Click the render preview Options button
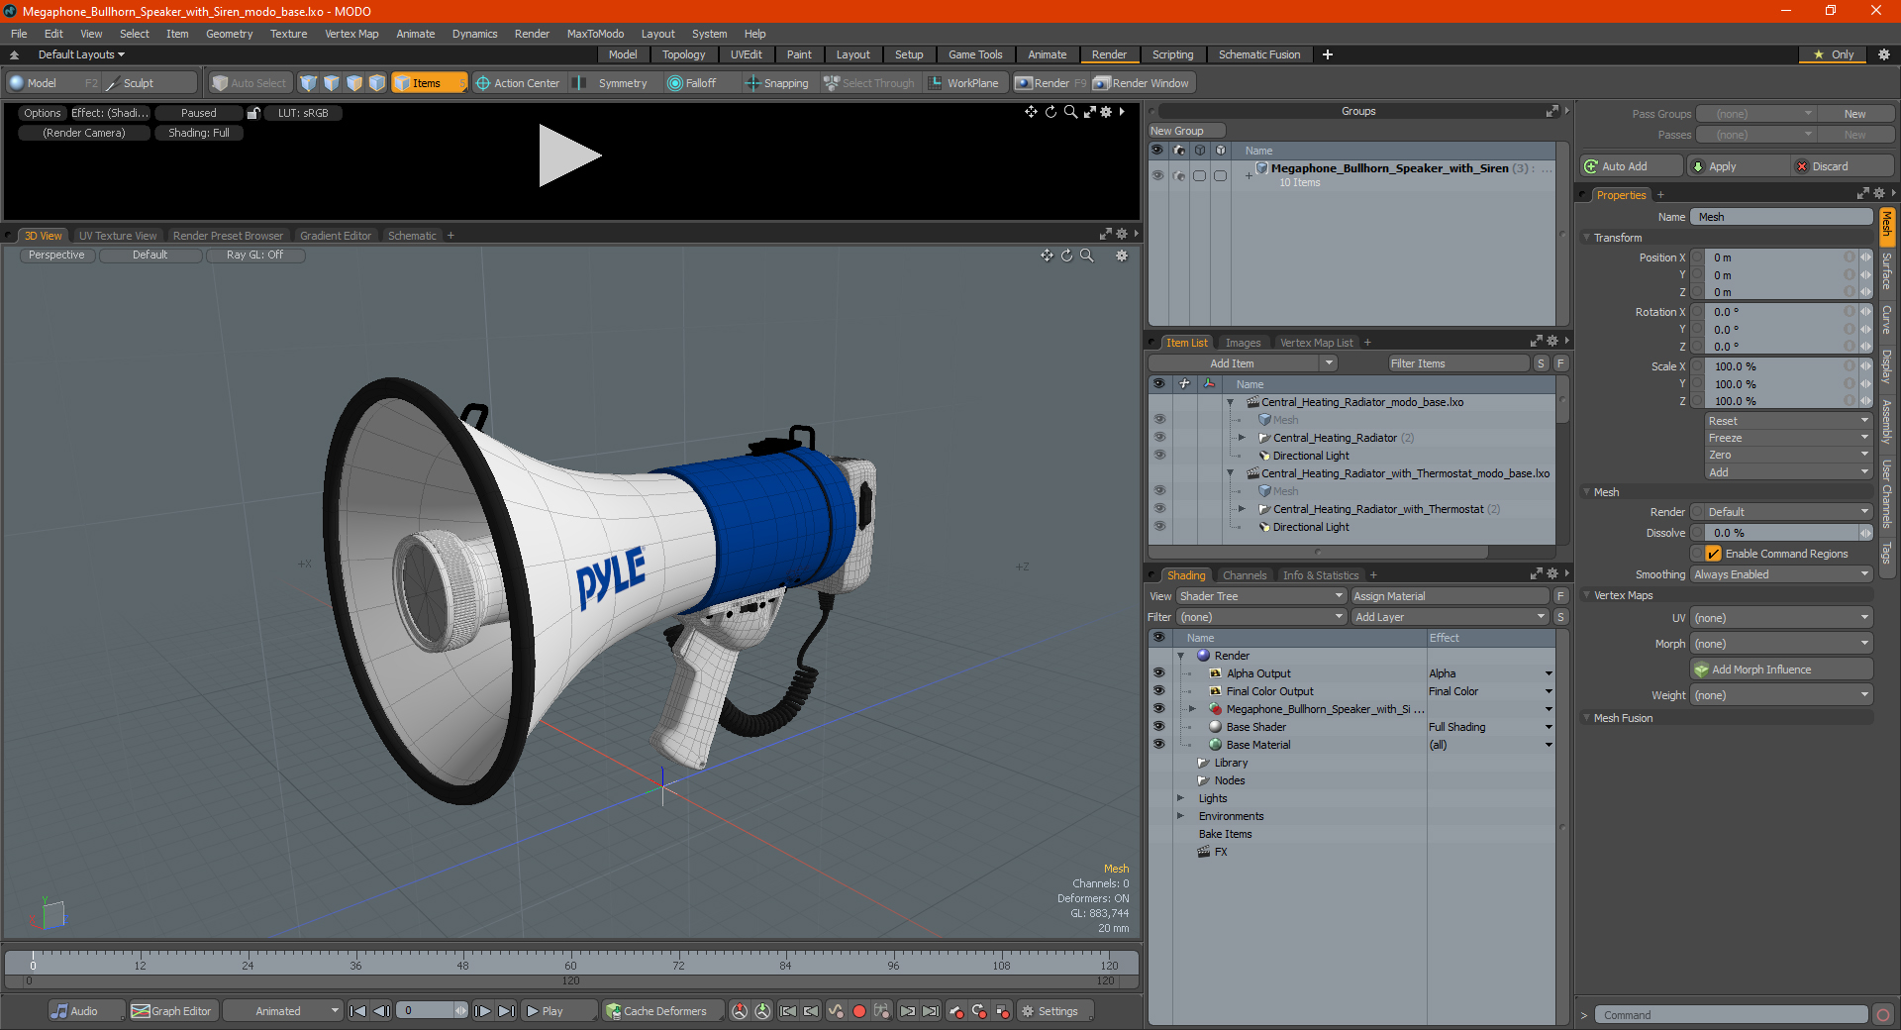Image resolution: width=1901 pixels, height=1030 pixels. [x=43, y=113]
